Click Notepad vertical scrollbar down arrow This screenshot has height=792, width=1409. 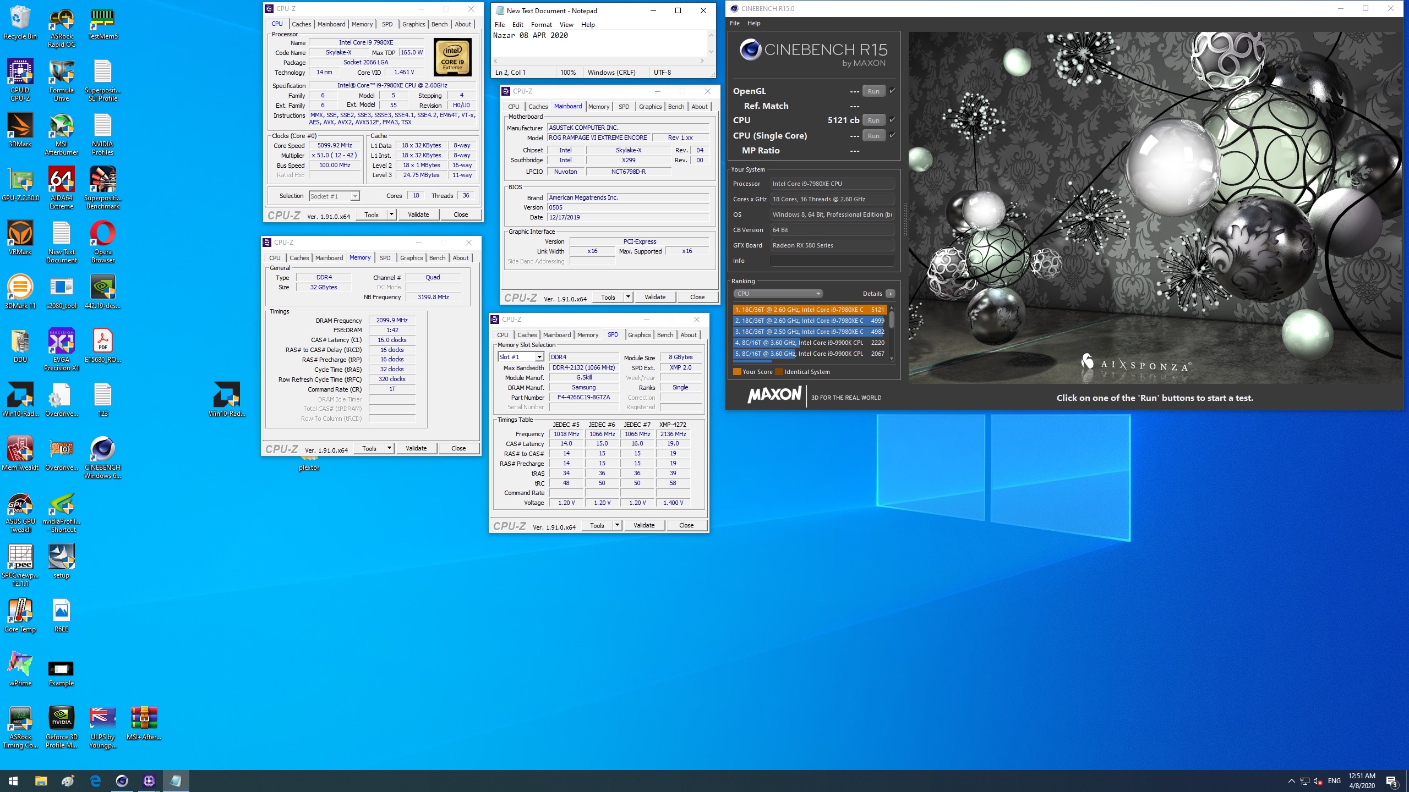point(711,52)
